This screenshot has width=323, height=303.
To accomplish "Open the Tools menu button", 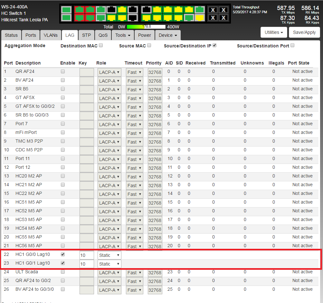I will pos(123,35).
